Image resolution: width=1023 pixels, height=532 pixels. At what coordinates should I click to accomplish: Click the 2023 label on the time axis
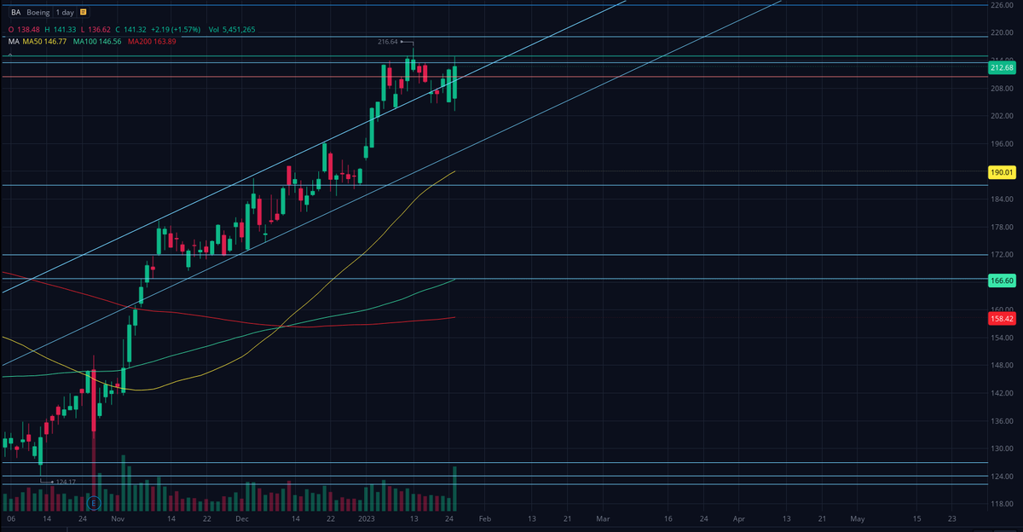click(366, 518)
